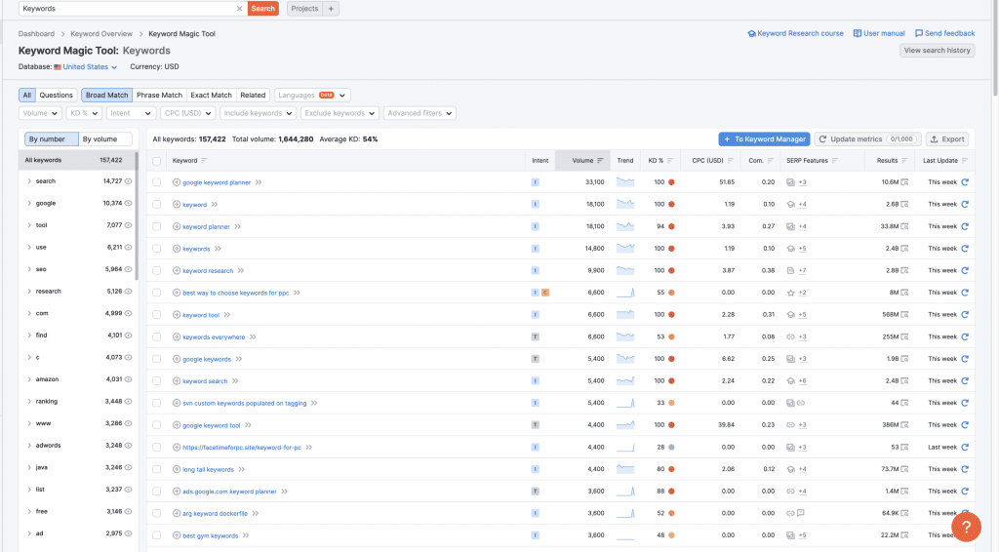Select the Phrase Match tab
The image size is (999, 552).
(159, 95)
